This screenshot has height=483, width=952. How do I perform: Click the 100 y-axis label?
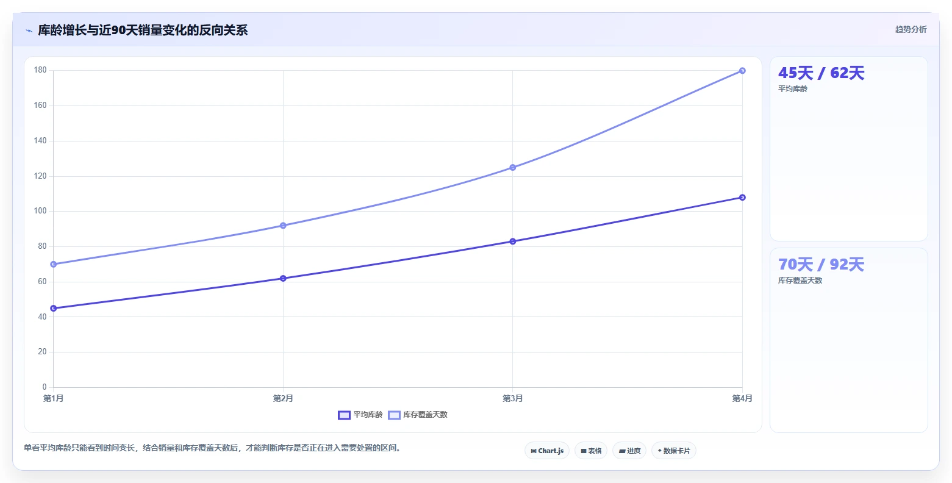tap(40, 212)
